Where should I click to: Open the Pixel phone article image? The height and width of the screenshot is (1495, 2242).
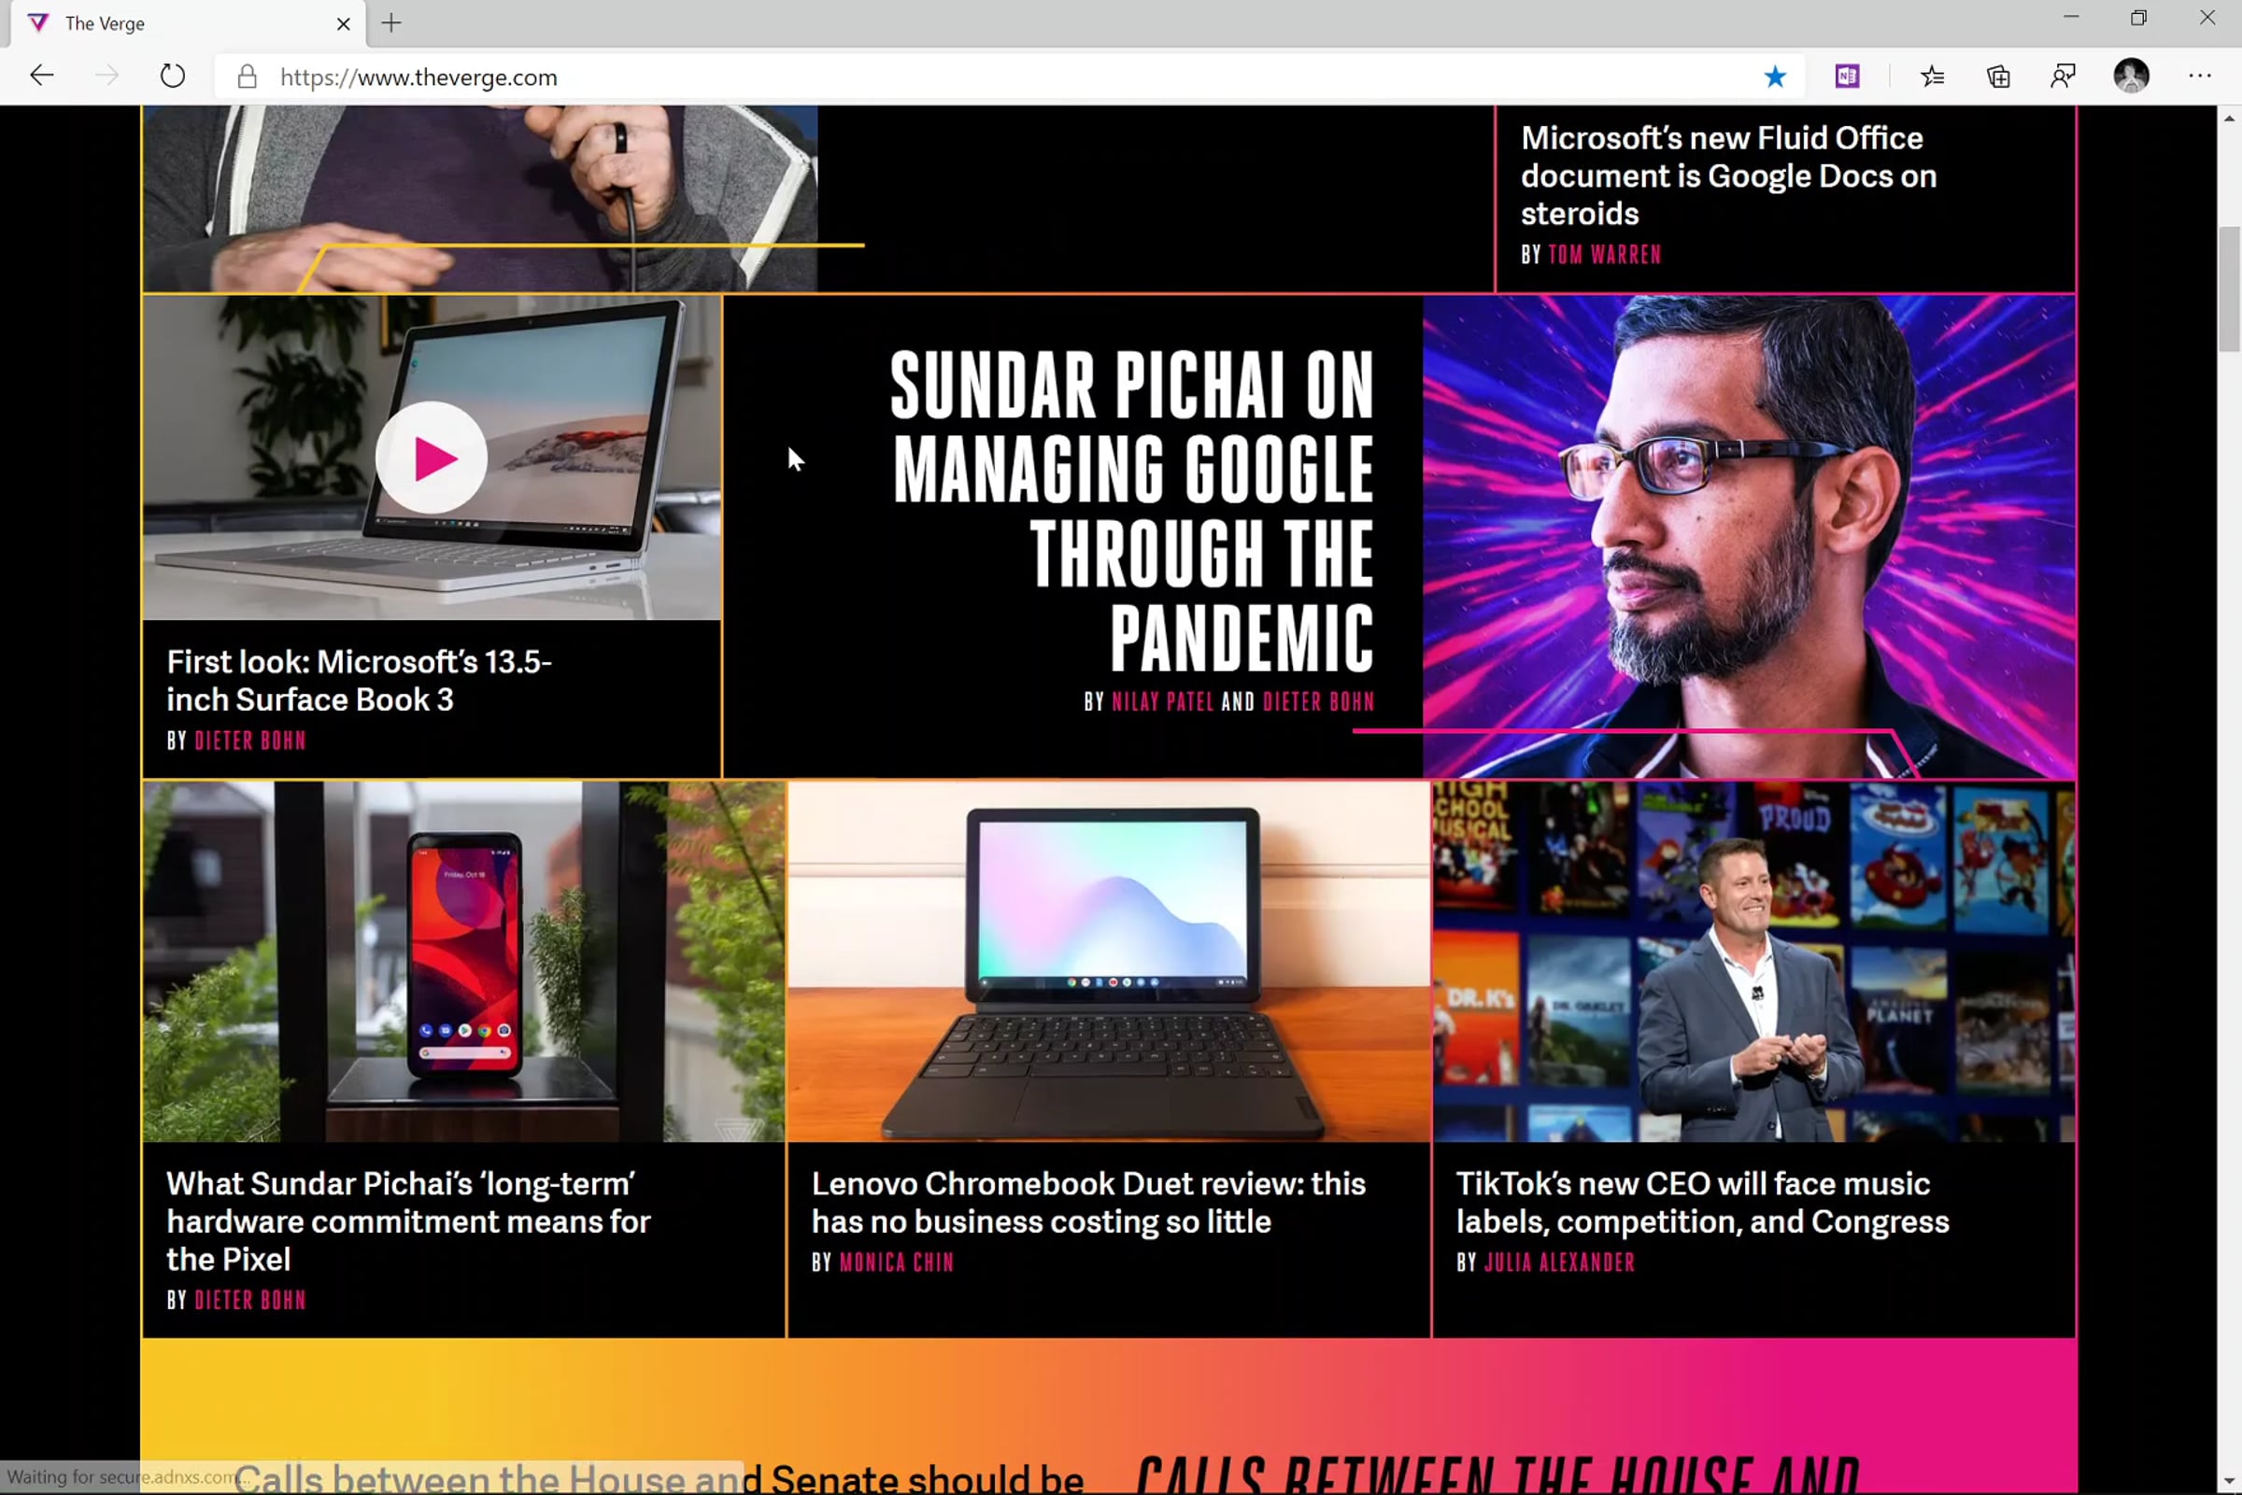(x=463, y=962)
